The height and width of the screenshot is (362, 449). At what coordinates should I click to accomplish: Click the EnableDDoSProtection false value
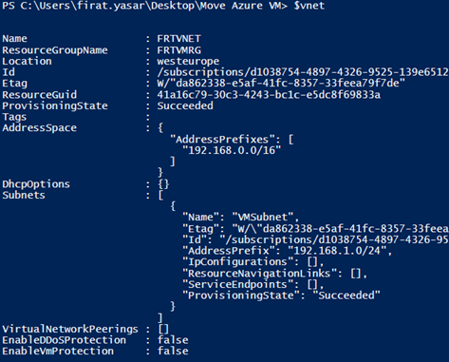[173, 340]
